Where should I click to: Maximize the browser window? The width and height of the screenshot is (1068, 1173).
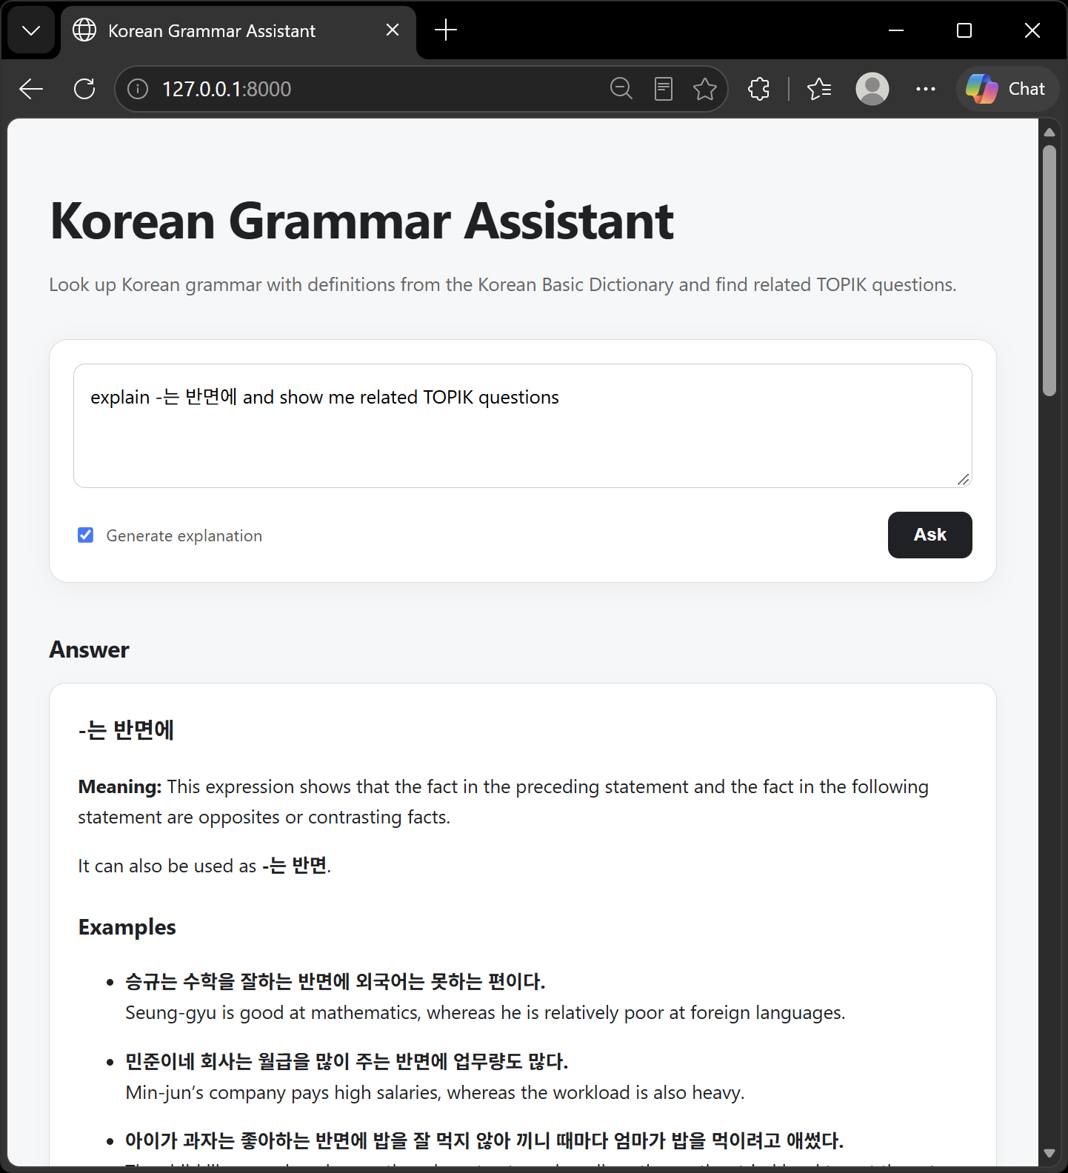(964, 30)
